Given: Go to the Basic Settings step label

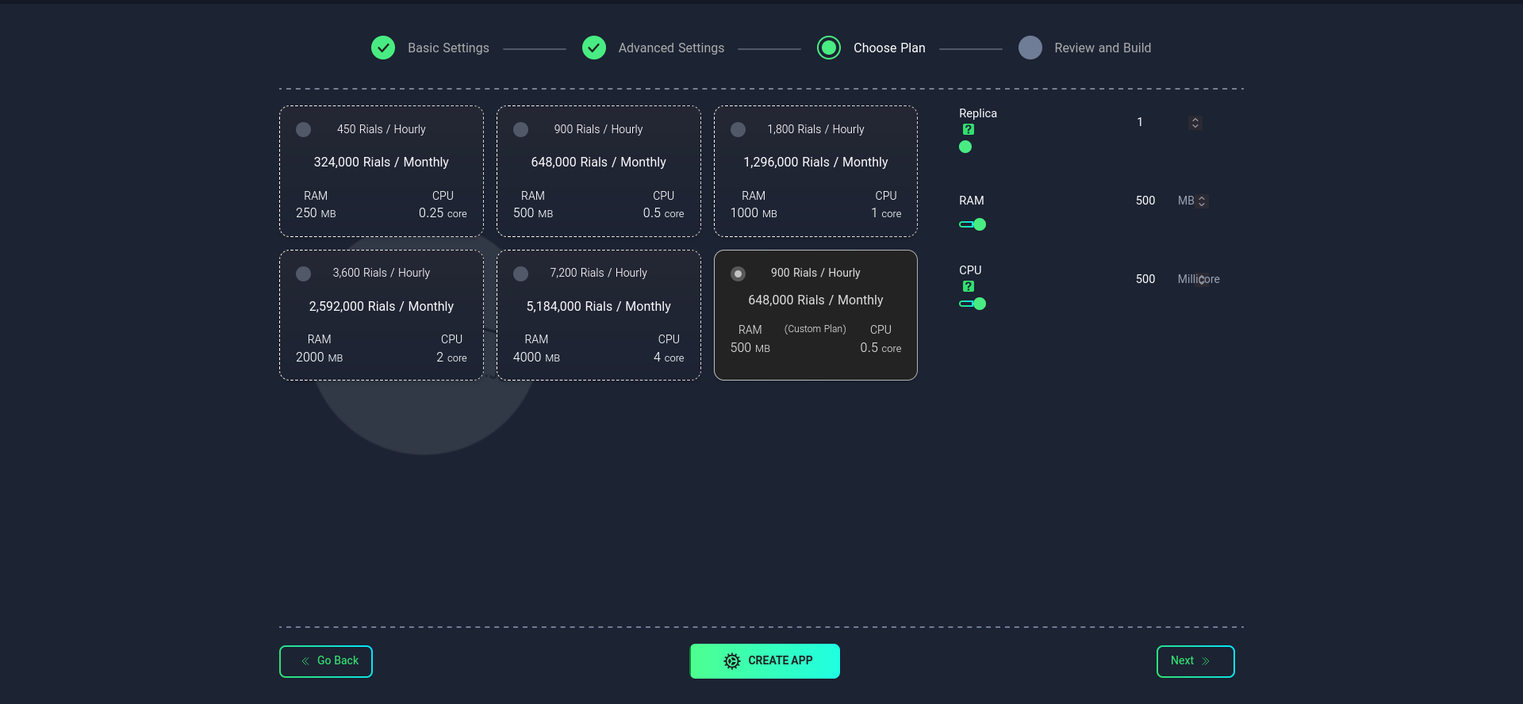Looking at the screenshot, I should (448, 48).
